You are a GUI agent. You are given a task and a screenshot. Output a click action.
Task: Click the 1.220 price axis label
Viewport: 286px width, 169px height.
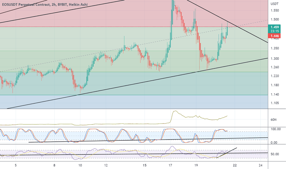pos(275,76)
